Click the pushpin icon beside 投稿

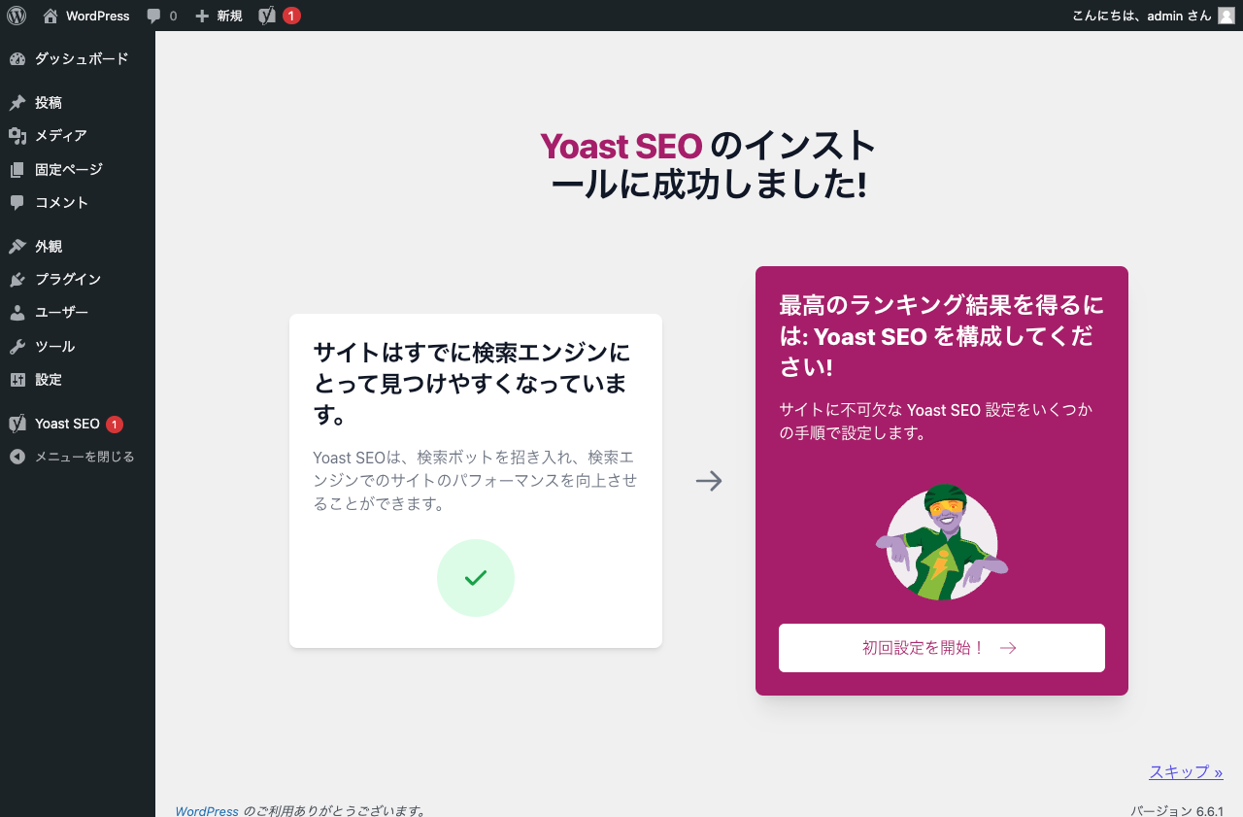point(17,103)
